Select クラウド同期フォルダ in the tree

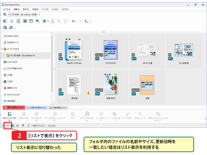(13, 68)
